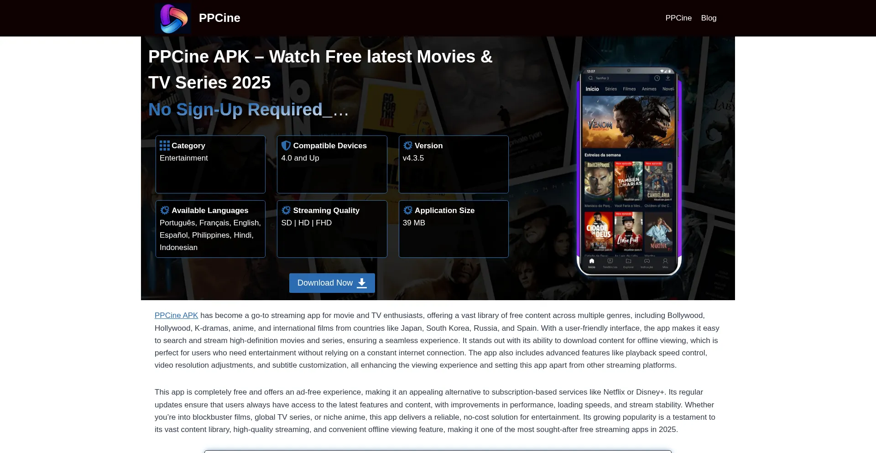Click the Streaming Quality gear icon

(x=286, y=210)
